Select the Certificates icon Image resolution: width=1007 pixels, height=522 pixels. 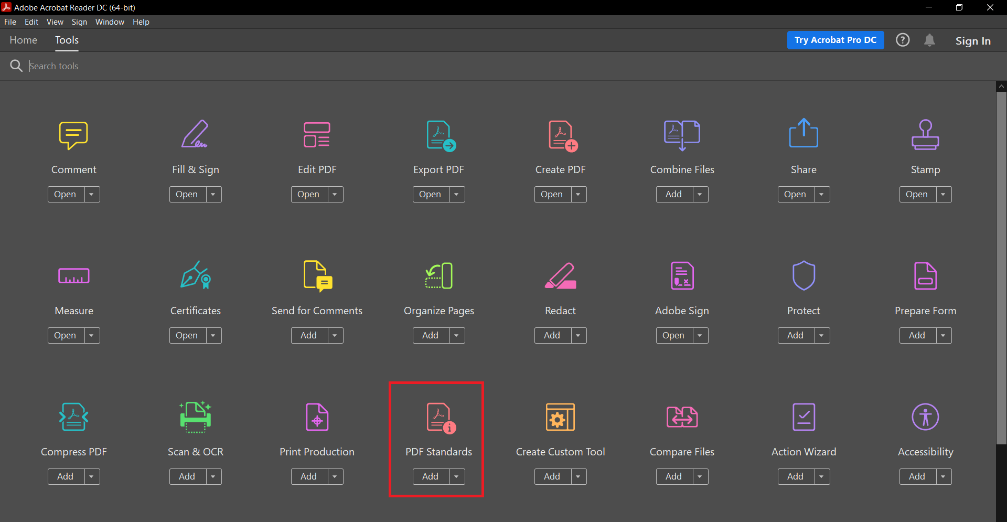(x=196, y=275)
